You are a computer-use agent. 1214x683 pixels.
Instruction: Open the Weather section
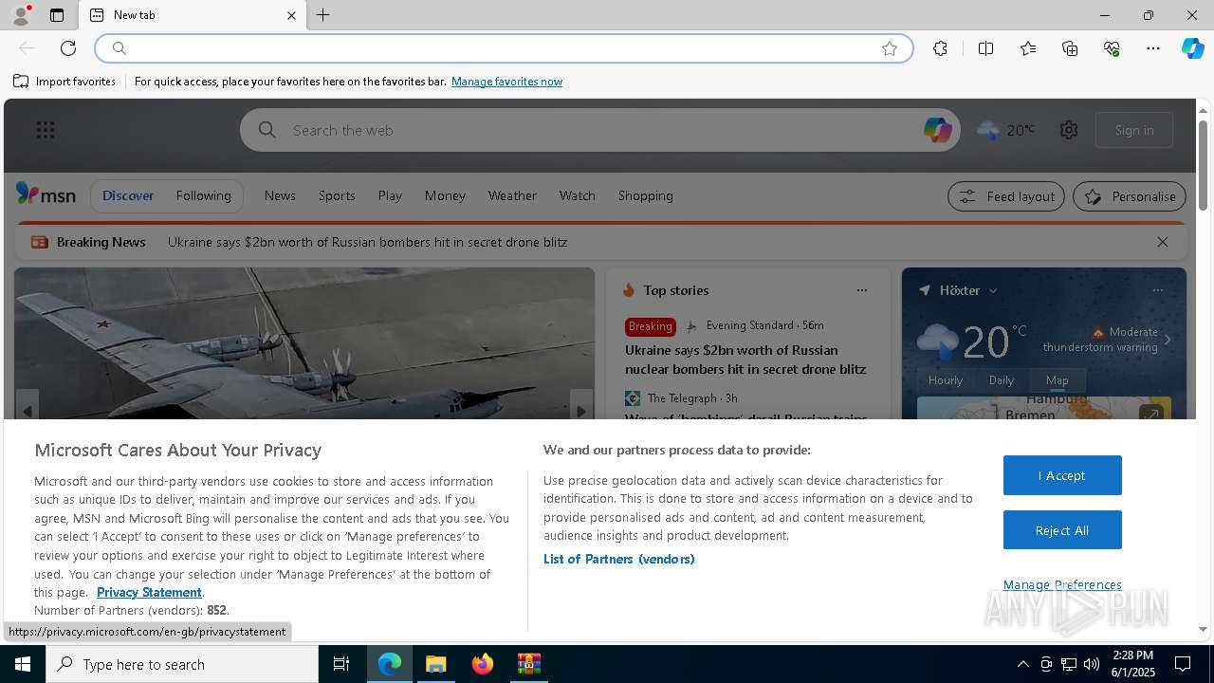[x=512, y=195]
